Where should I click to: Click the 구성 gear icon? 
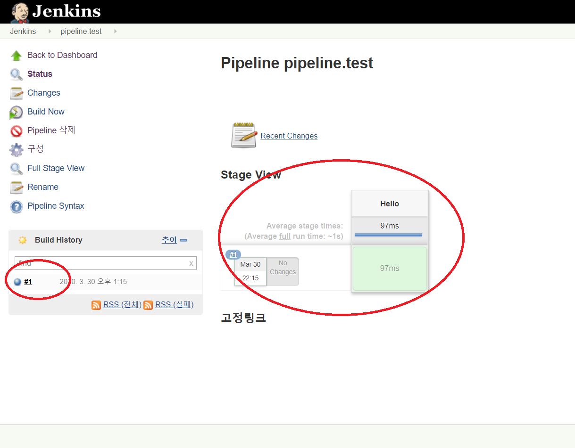(x=17, y=150)
